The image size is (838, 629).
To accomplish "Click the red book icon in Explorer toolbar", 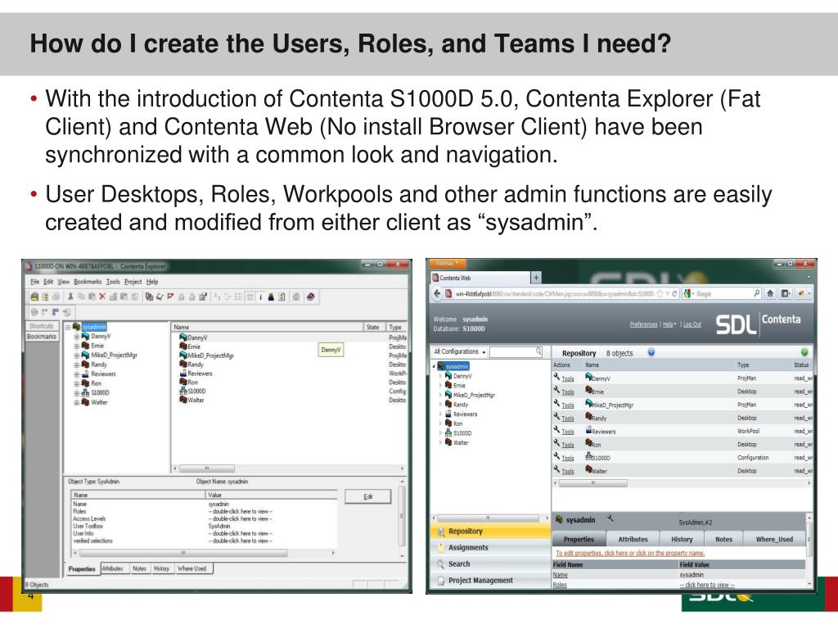I will pos(310,296).
